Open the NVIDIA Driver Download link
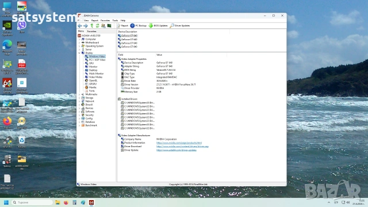 pyautogui.click(x=182, y=147)
